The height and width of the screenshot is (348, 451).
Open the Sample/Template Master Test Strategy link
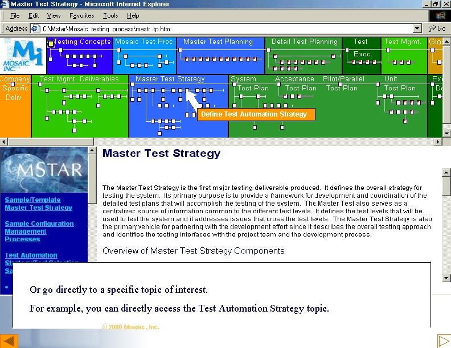coord(38,204)
